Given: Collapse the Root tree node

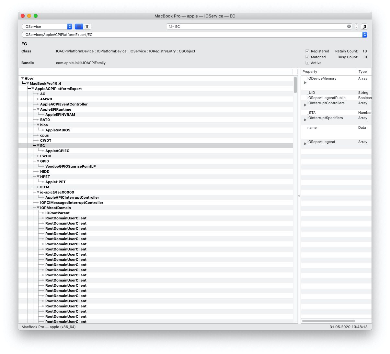Looking at the screenshot, I should pos(23,78).
